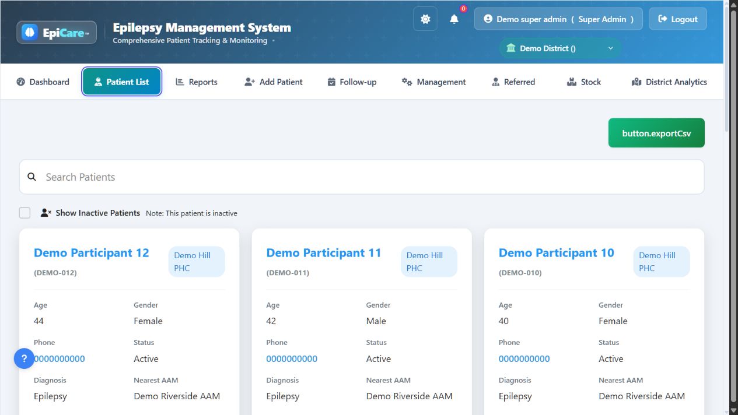Click the inactive-user icon beside Show Inactive Patients
This screenshot has width=738, height=415.
coord(46,213)
